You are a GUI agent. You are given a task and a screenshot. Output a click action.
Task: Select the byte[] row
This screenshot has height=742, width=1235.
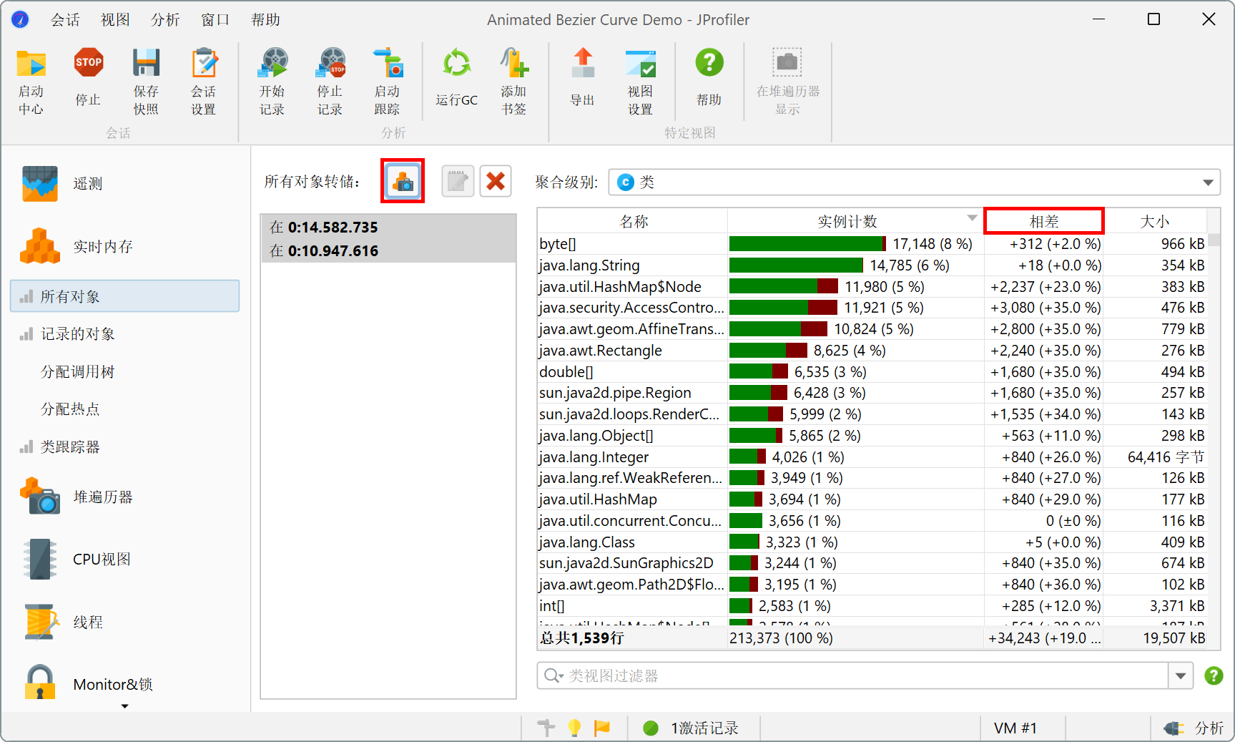[872, 244]
